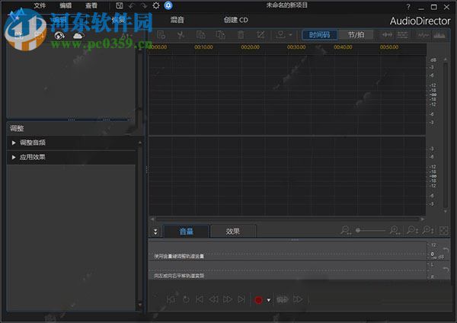The width and height of the screenshot is (457, 323).
Task: Click the vertical zoom in icon
Action: (x=428, y=230)
